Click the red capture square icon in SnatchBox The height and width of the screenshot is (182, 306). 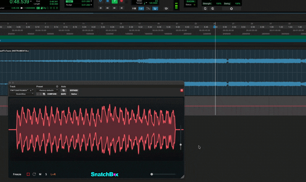28,174
